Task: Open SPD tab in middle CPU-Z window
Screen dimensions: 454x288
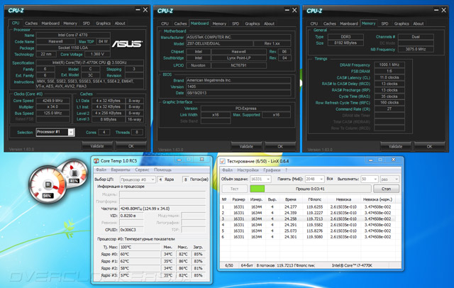Action: (236, 23)
